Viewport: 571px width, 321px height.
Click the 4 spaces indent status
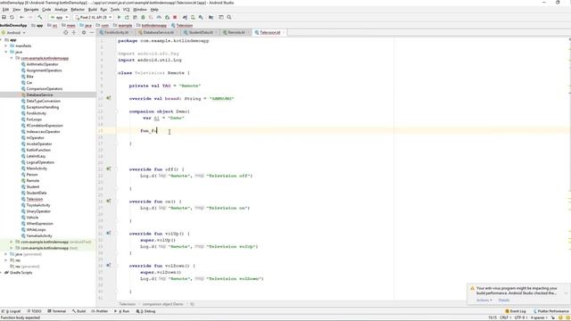pos(539,317)
